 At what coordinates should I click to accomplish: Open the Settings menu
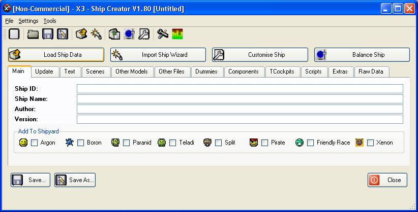point(28,21)
